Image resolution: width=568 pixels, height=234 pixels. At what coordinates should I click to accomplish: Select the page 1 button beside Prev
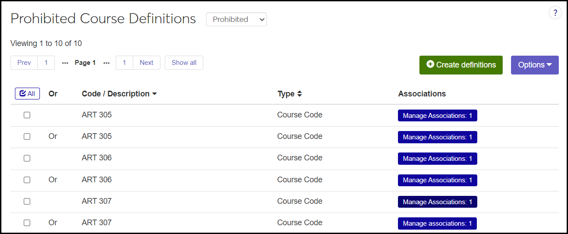tap(46, 63)
